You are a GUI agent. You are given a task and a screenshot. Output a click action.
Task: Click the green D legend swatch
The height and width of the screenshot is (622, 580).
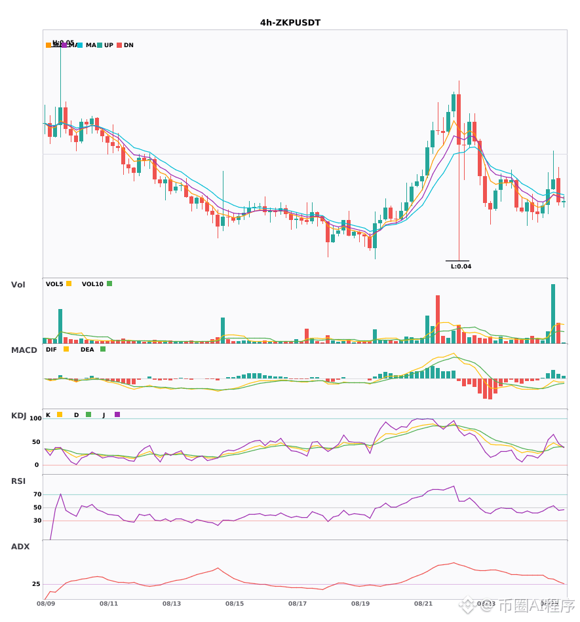[x=88, y=414]
